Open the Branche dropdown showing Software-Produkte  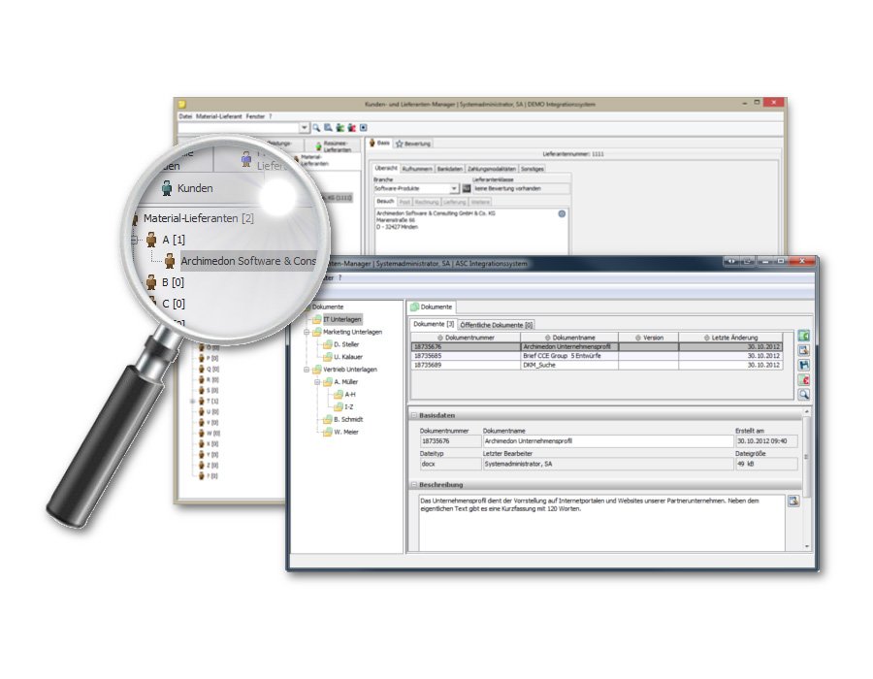pos(454,189)
